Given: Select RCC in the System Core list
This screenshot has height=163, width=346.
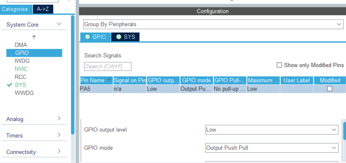Looking at the screenshot, I should [21, 77].
